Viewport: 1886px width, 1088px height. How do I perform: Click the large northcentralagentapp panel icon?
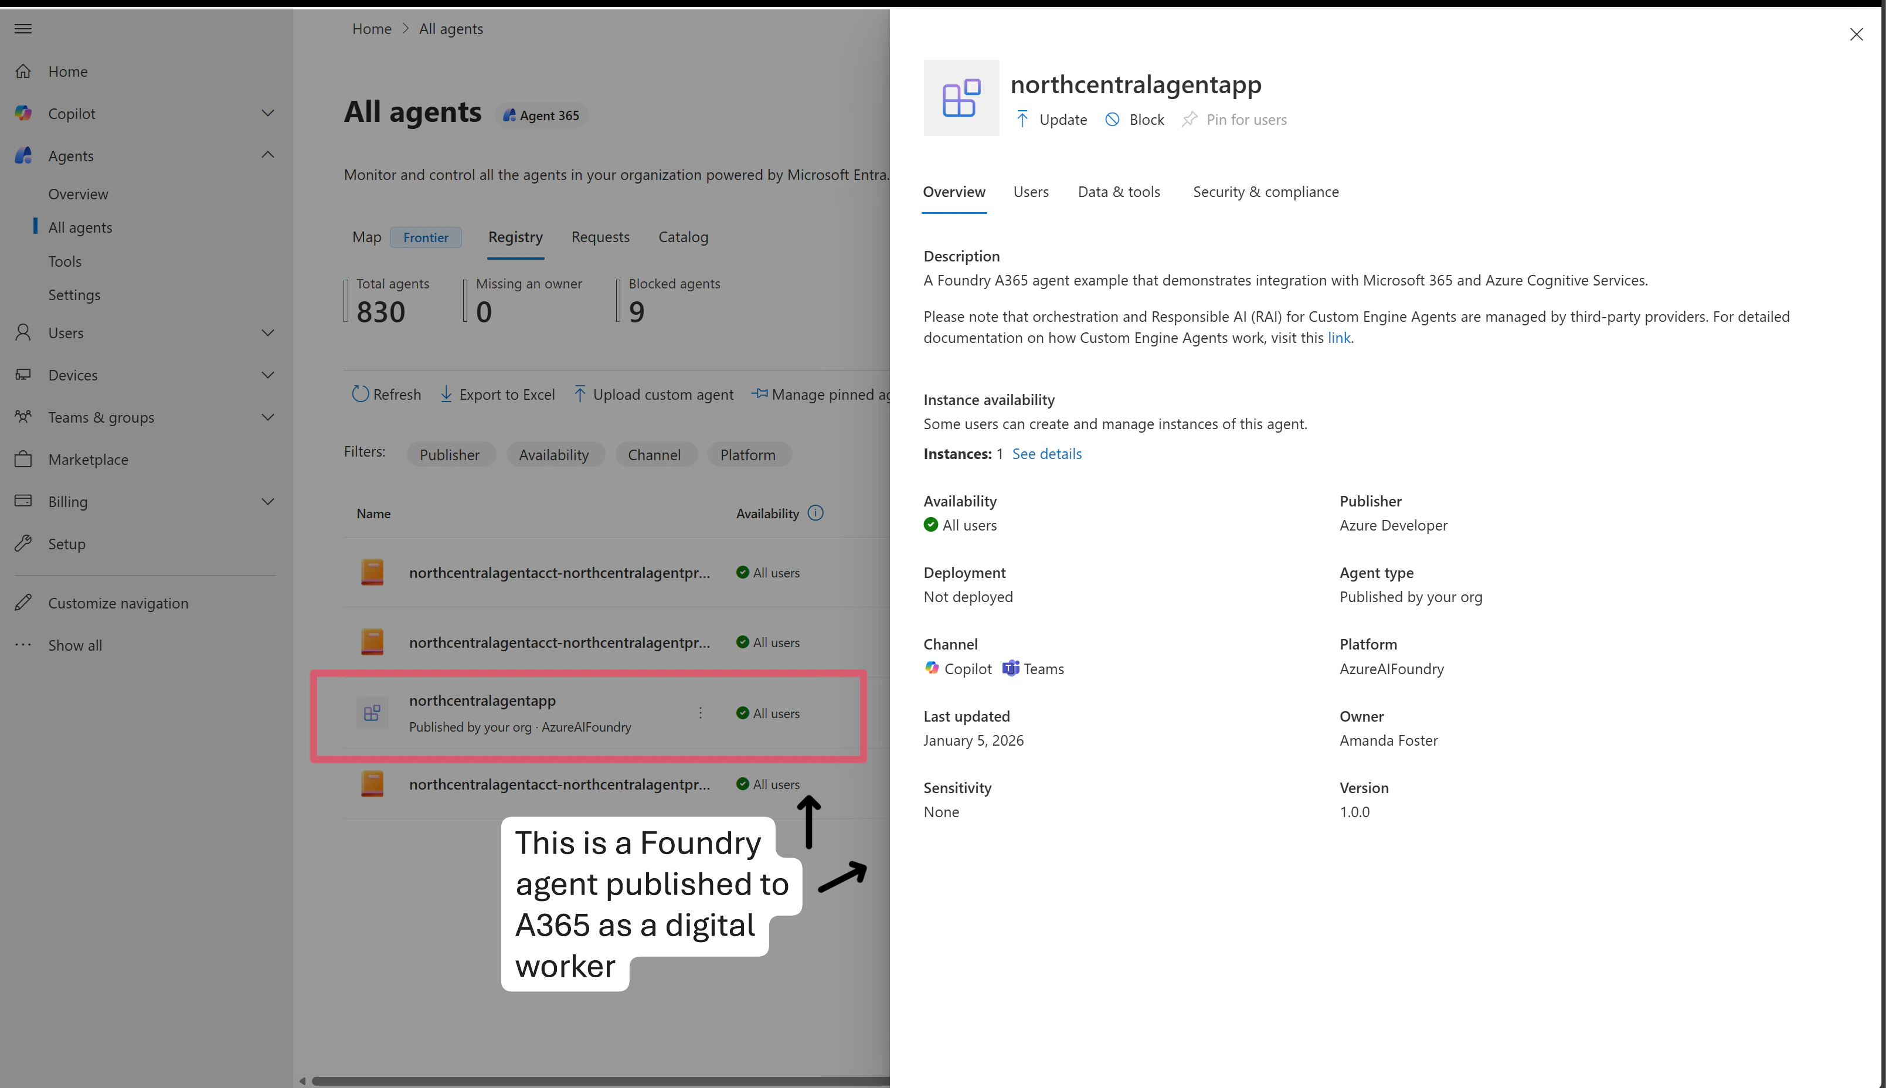[x=961, y=98]
